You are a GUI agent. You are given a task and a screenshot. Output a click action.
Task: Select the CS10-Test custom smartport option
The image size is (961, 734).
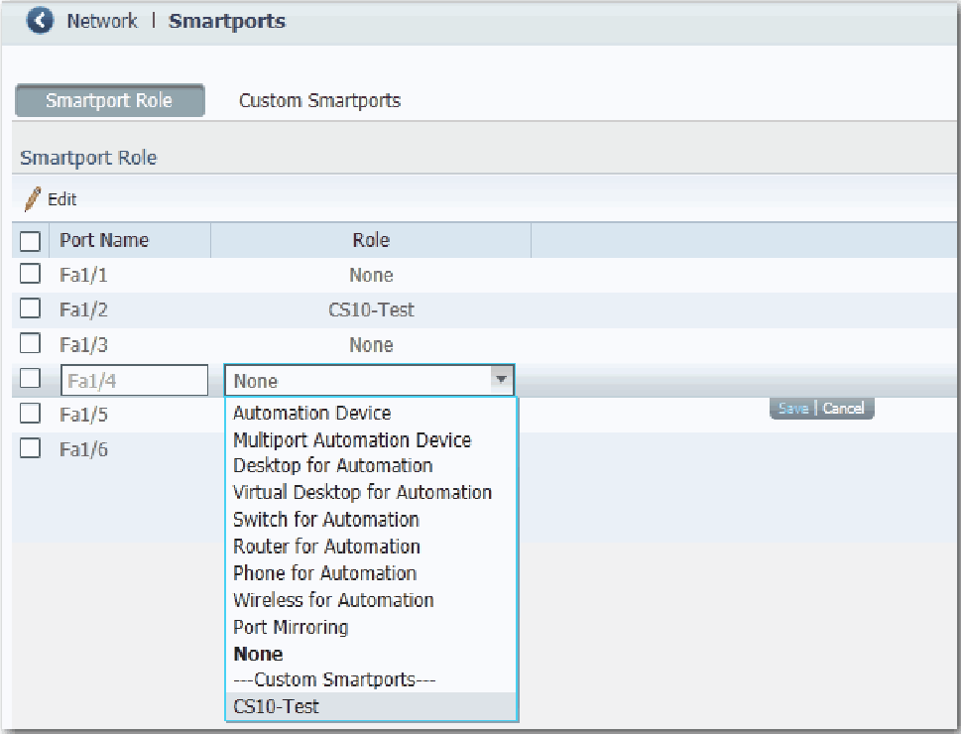click(277, 706)
